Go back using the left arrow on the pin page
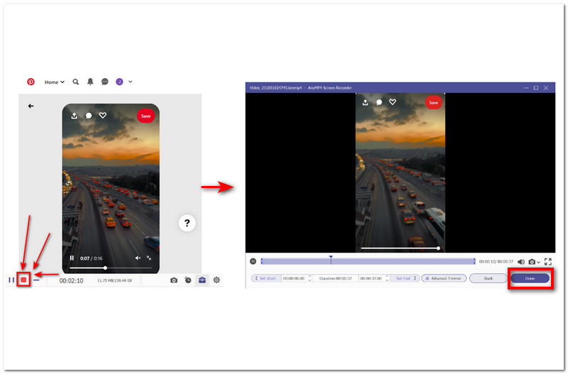 point(31,106)
